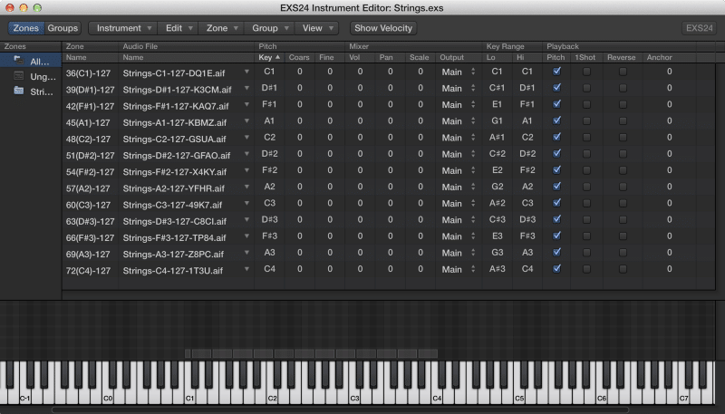Enable 1Shot for zone 54(F#2)-127

click(586, 170)
